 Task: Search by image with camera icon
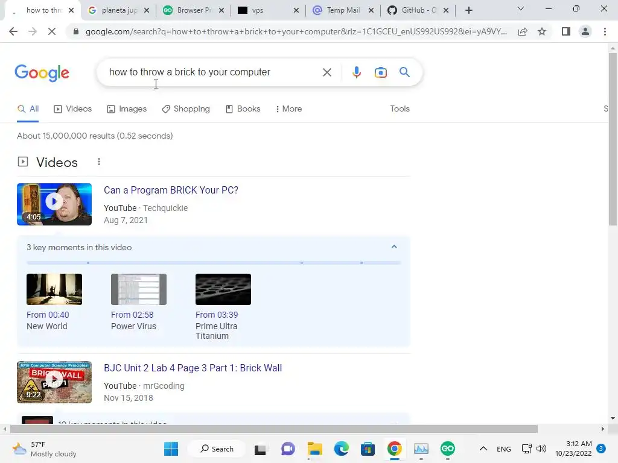click(x=380, y=72)
